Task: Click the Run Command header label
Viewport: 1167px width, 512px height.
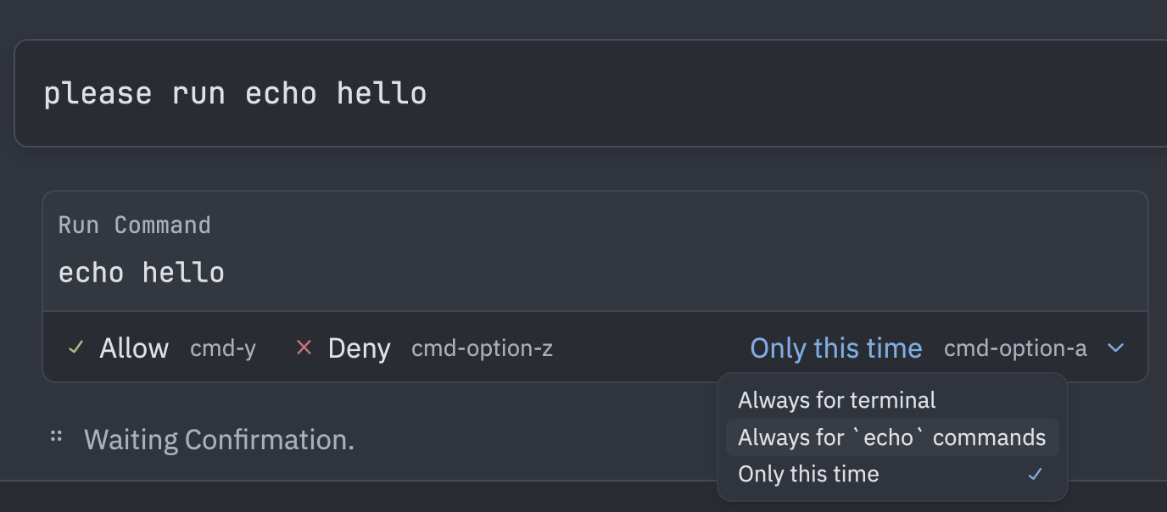Action: (134, 225)
